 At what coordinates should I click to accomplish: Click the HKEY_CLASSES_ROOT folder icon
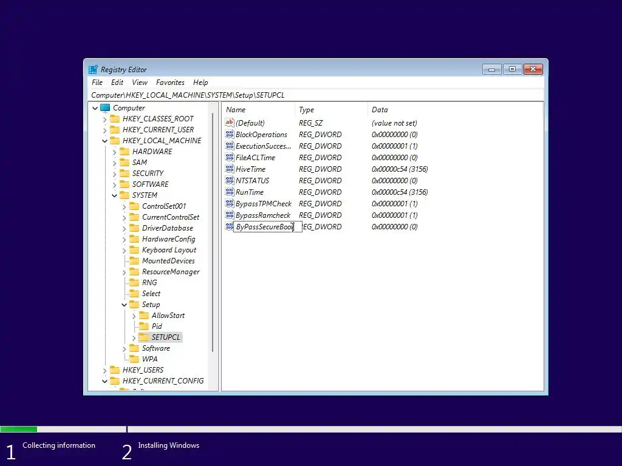(115, 119)
